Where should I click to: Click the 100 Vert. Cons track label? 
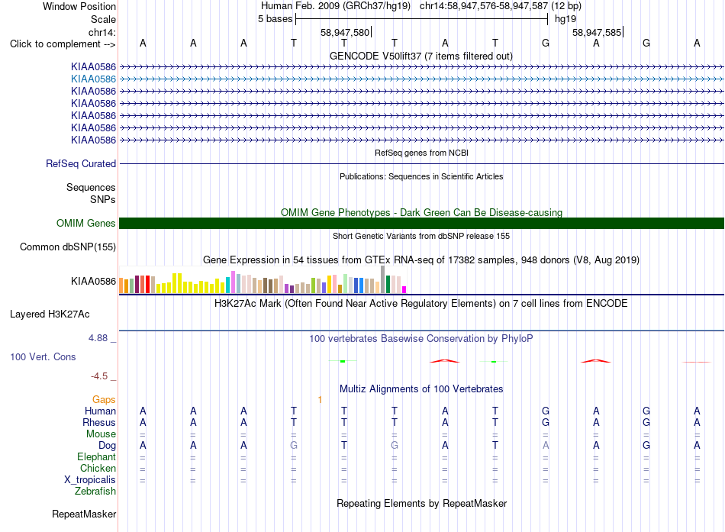[43, 357]
